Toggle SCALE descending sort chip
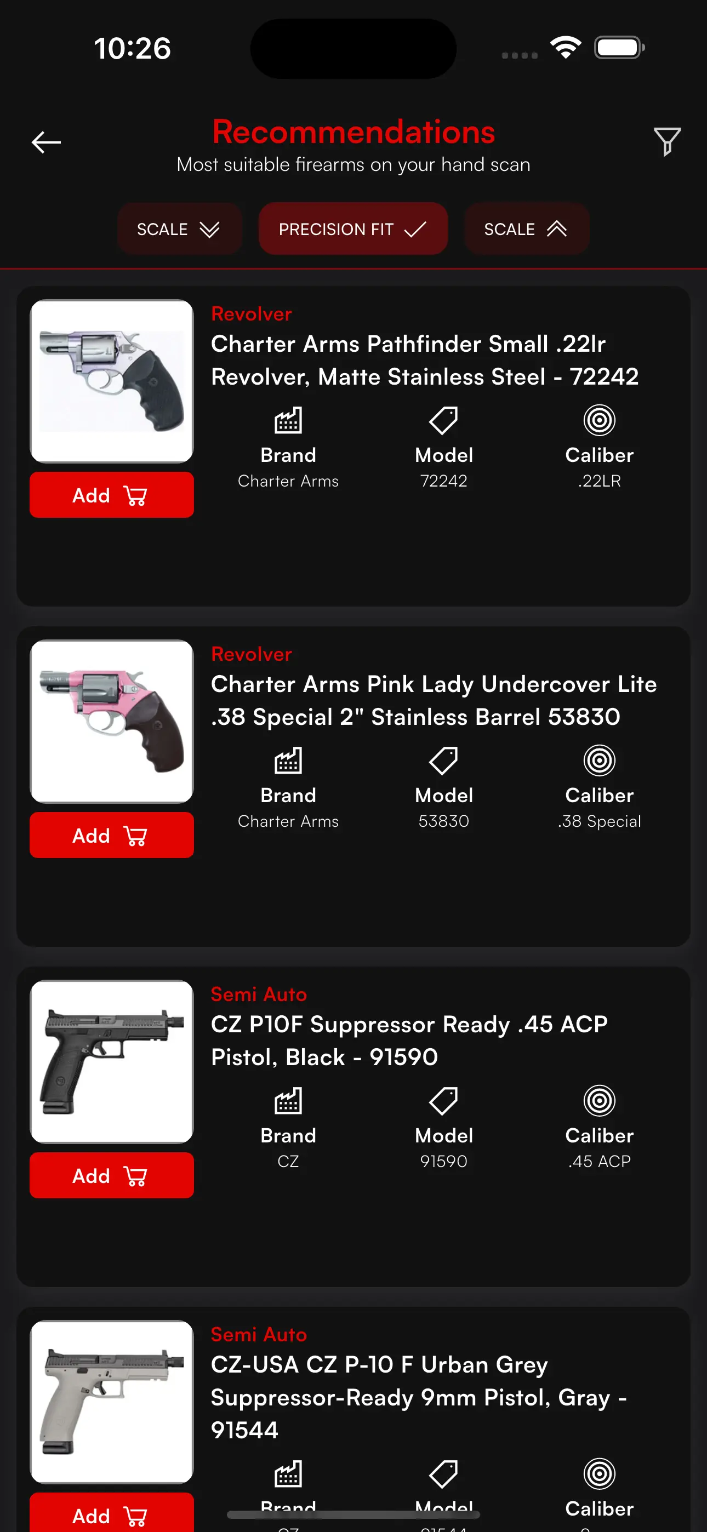Image resolution: width=707 pixels, height=1532 pixels. click(179, 229)
